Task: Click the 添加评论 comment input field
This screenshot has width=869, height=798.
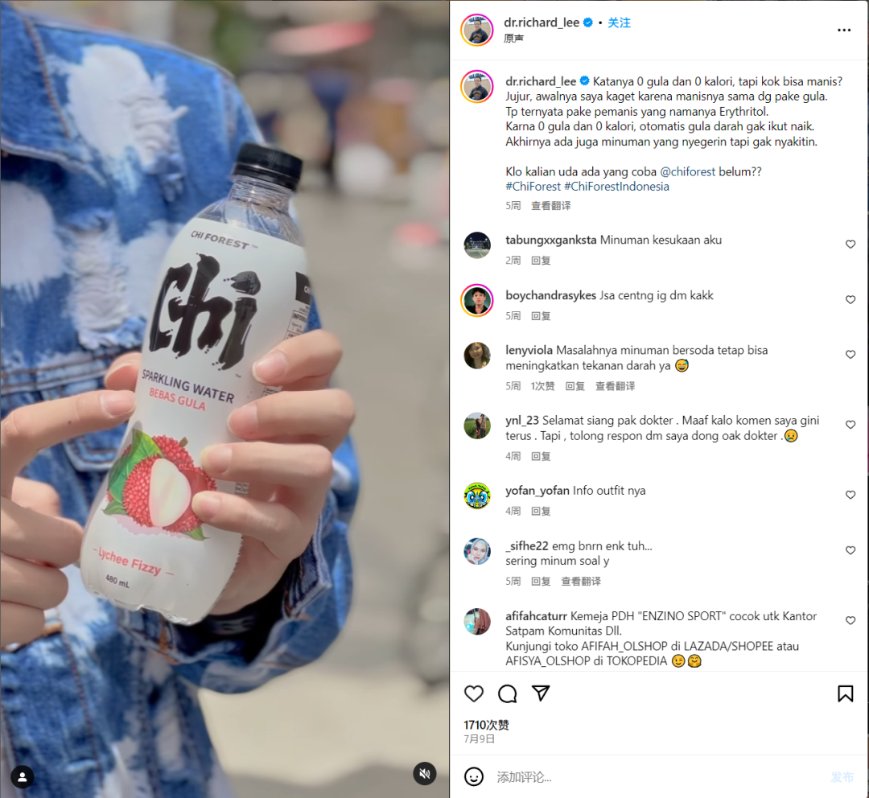Action: point(660,777)
